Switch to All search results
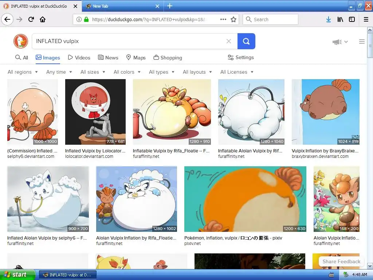This screenshot has width=373, height=280. tap(21, 57)
